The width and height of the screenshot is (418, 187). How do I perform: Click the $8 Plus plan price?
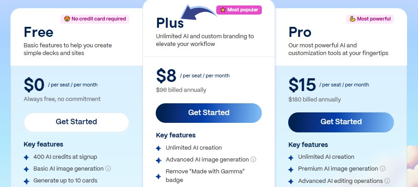(166, 76)
